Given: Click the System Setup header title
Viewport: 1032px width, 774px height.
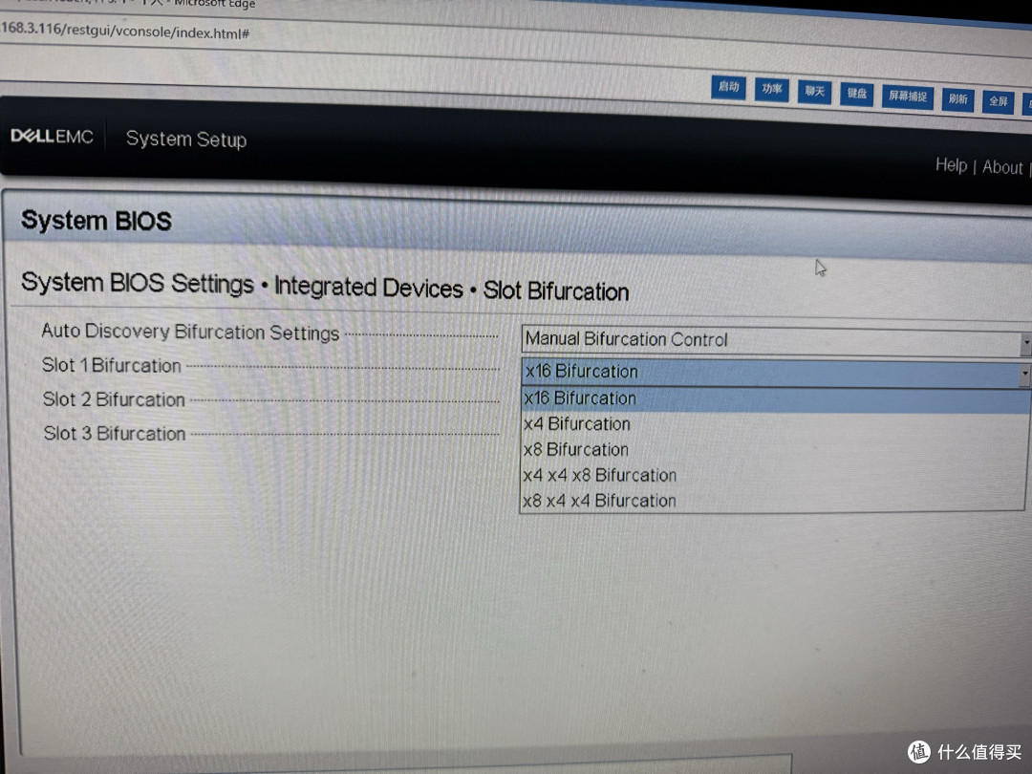Looking at the screenshot, I should coord(186,139).
